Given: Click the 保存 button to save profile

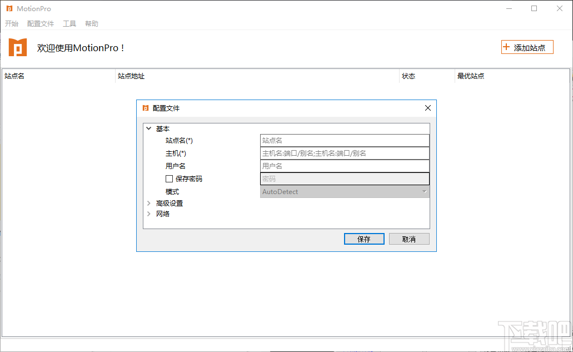Looking at the screenshot, I should click(364, 238).
